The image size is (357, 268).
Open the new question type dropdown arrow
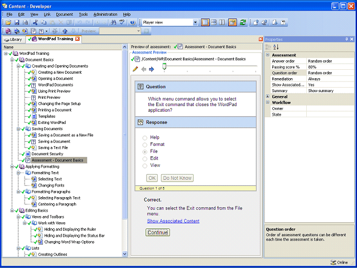tap(47, 31)
